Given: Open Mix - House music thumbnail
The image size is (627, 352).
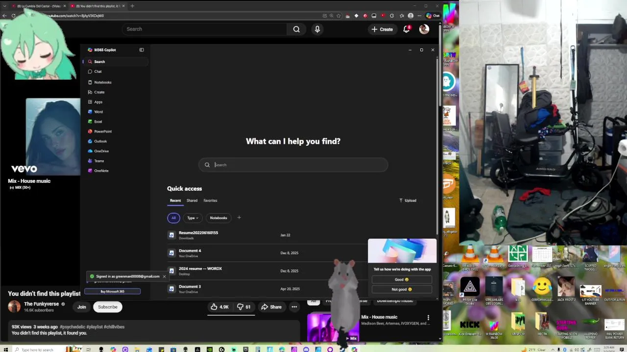Looking at the screenshot, I should [333, 328].
